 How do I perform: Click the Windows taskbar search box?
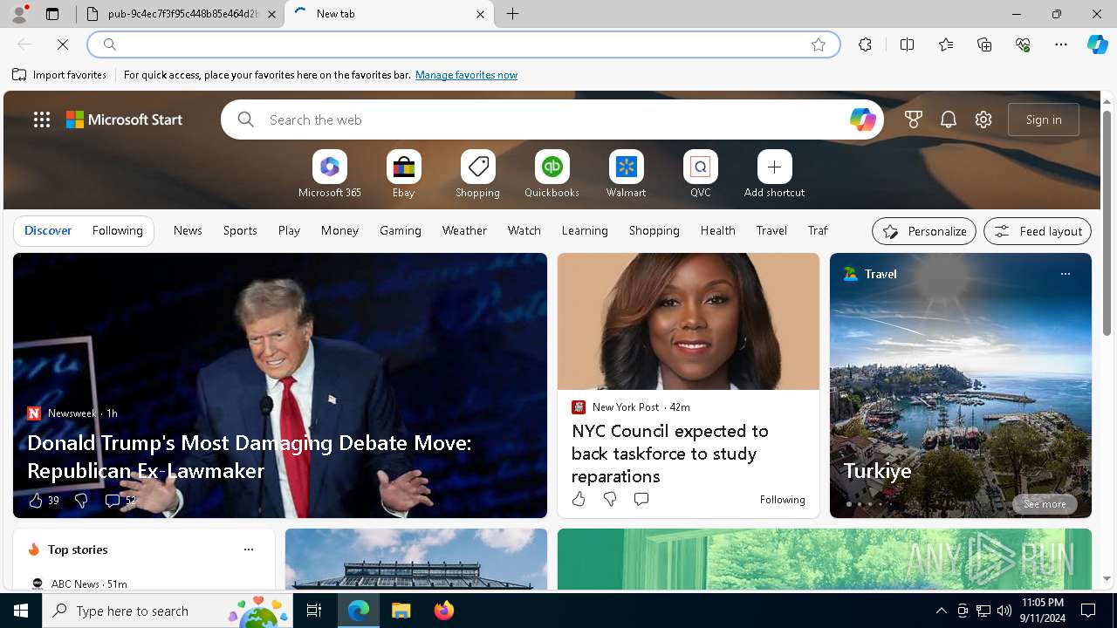click(x=166, y=611)
